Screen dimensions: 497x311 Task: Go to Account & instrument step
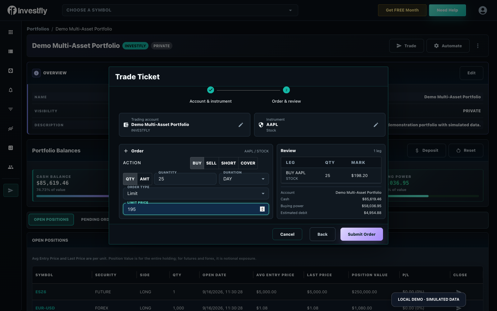211,95
